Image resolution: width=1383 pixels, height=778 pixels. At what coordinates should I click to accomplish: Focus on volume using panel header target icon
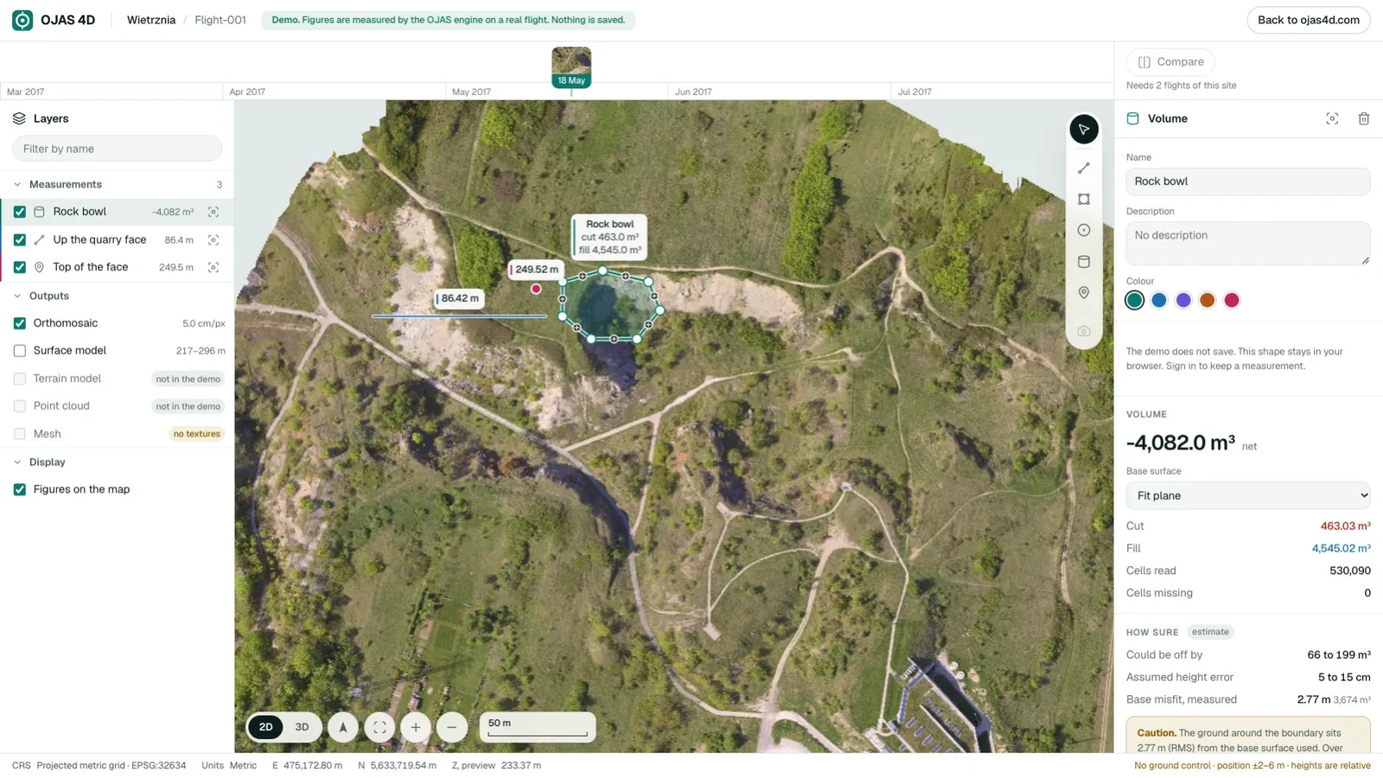click(1332, 118)
